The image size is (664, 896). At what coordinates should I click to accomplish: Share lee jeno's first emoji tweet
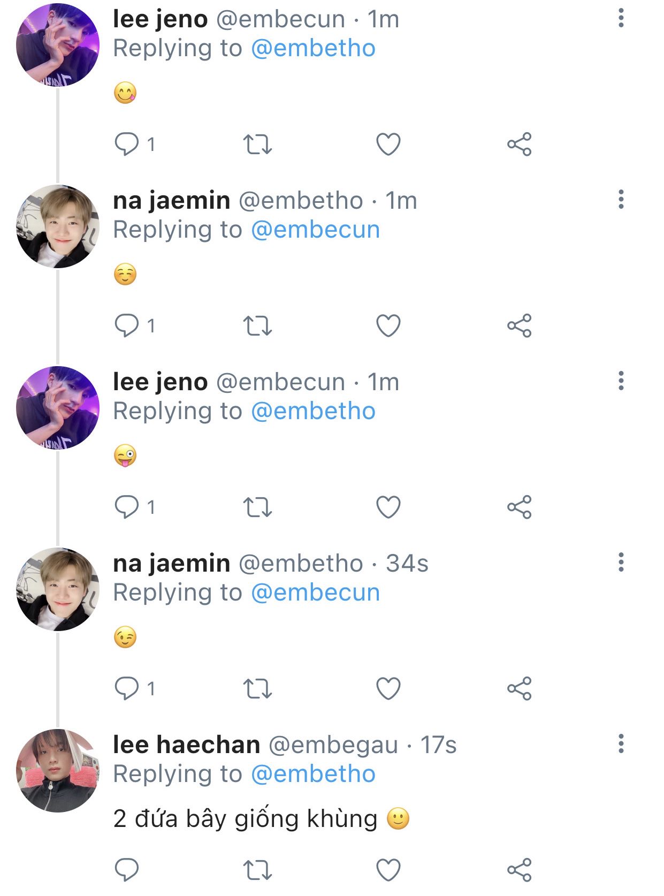coord(519,145)
